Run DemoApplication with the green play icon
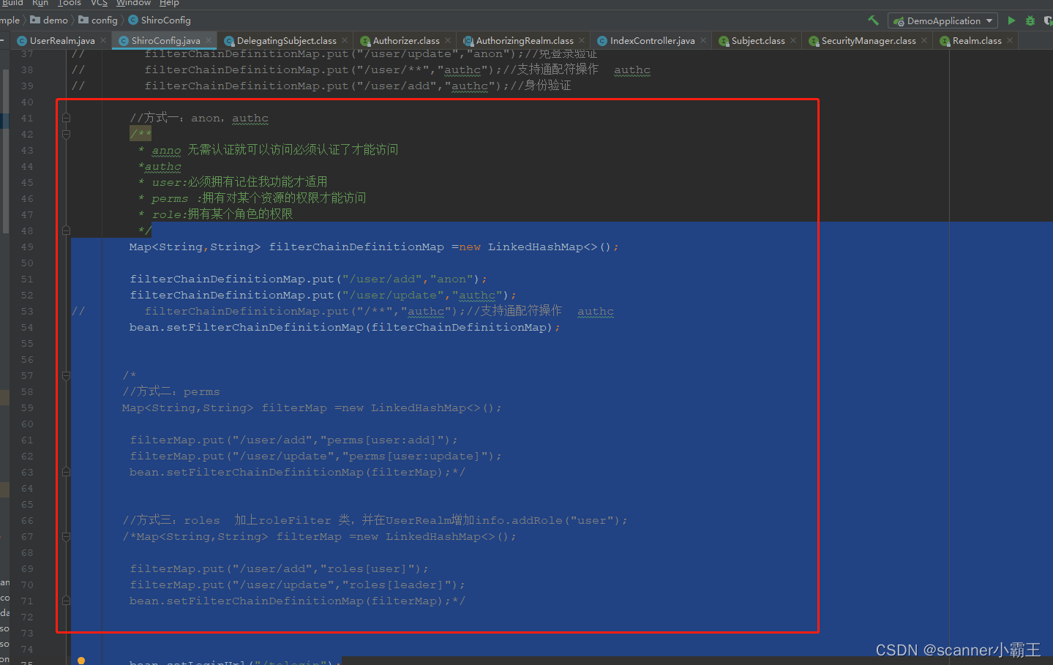Screen dimensions: 1053x665 click(1011, 20)
